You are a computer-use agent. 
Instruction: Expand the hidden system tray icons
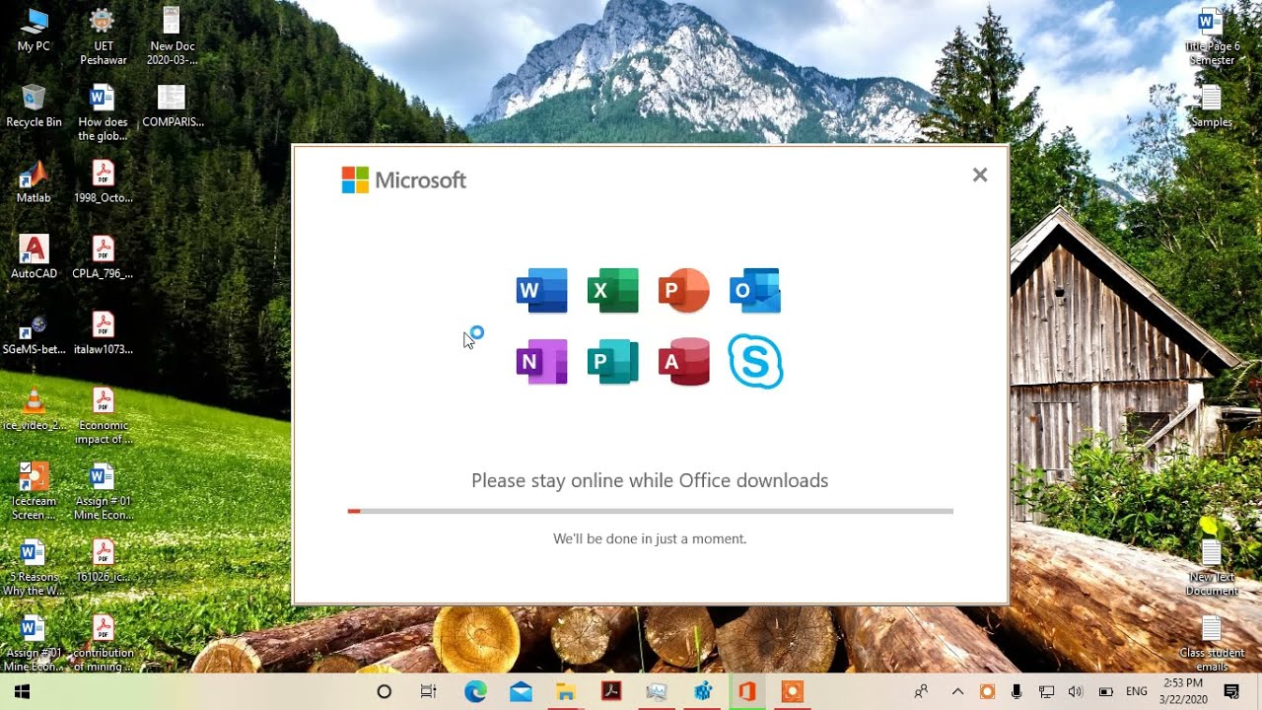point(957,691)
